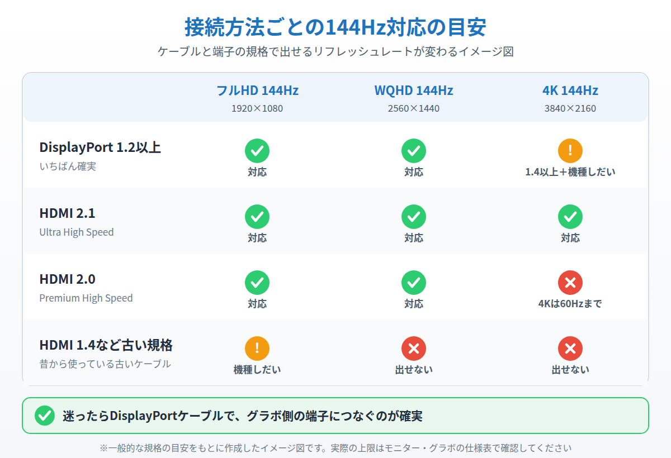The width and height of the screenshot is (671, 458).
Task: Click the いちばん確実 subtitle
Action: pos(68,166)
